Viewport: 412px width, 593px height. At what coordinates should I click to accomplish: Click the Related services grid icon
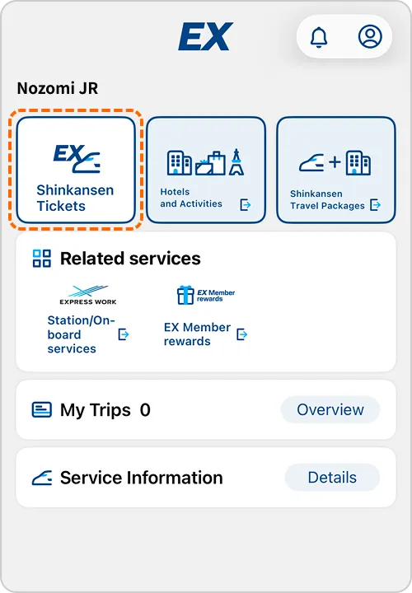pyautogui.click(x=42, y=259)
